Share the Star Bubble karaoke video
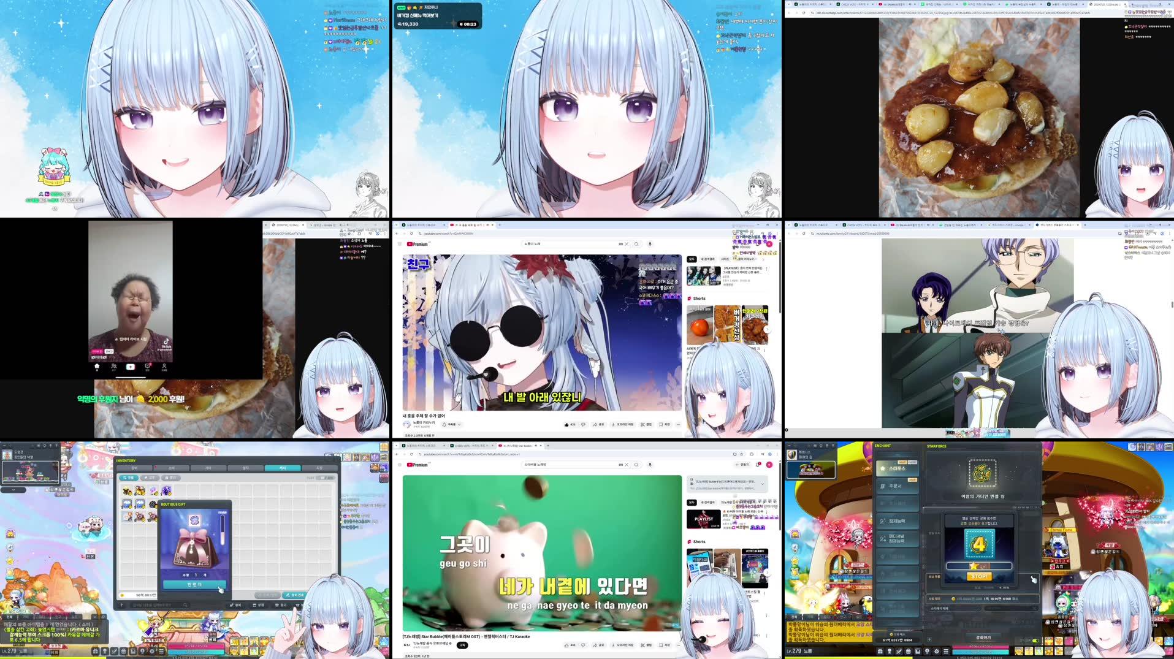1174x659 pixels. (x=599, y=645)
